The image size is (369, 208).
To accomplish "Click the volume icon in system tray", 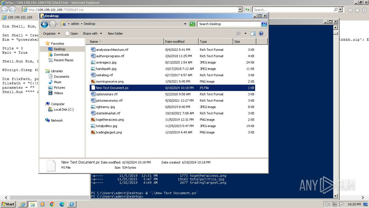I will click(x=328, y=204).
